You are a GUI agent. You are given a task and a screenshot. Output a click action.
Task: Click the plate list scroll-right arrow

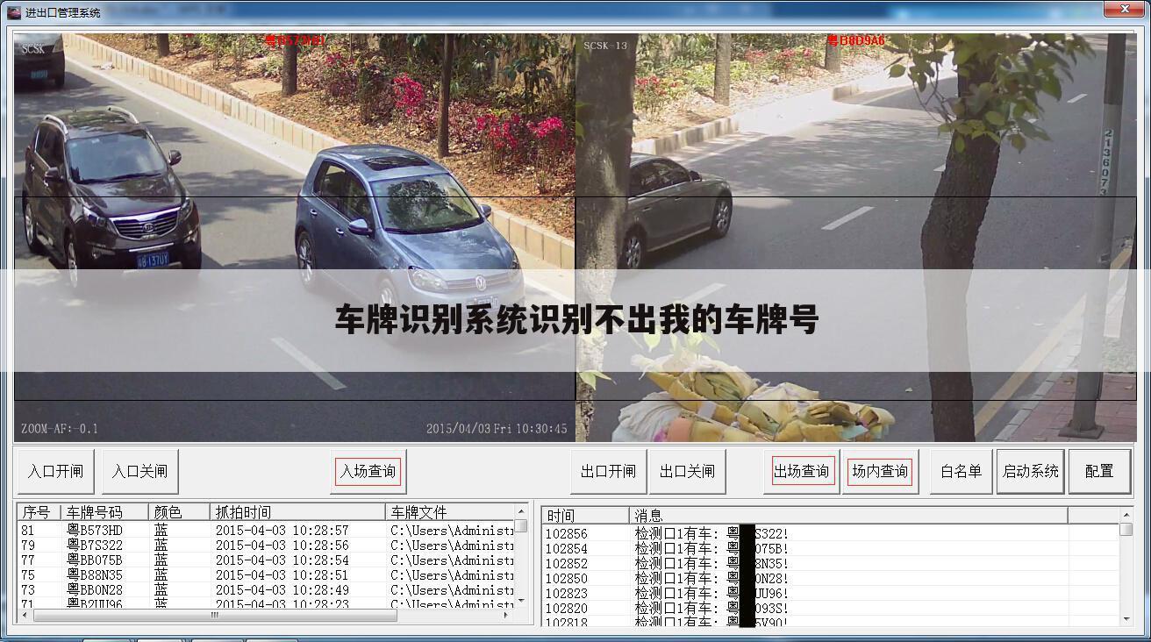(506, 615)
